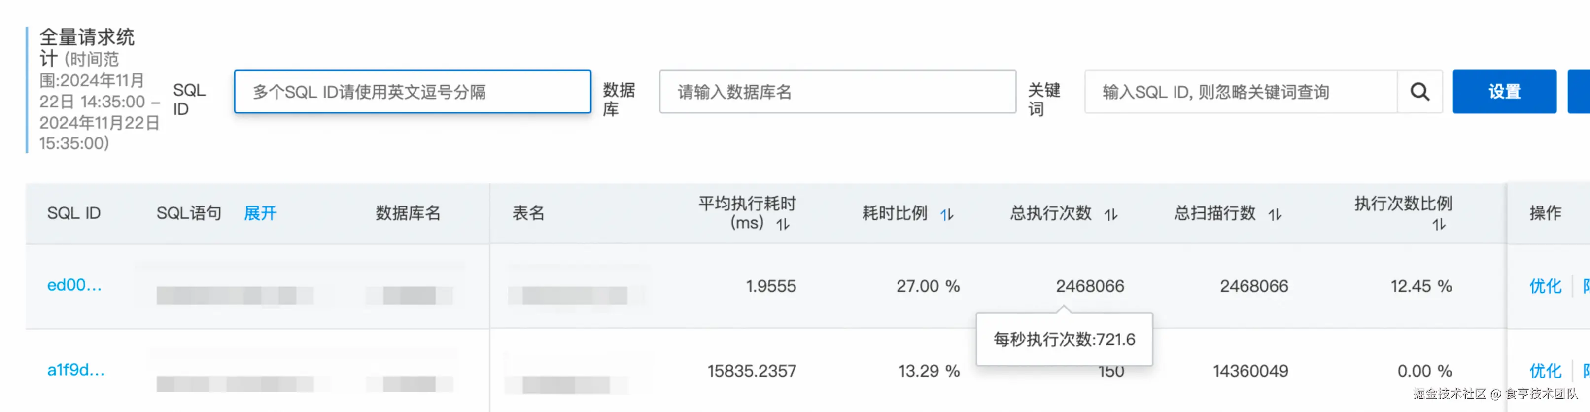
Task: Focus the SQL ID input field
Action: coord(413,92)
